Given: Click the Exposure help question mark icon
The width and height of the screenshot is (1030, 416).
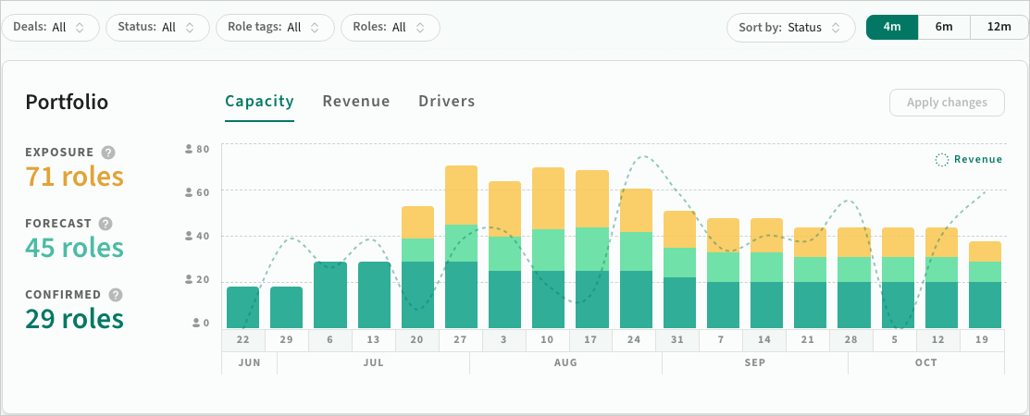Looking at the screenshot, I should coord(108,153).
